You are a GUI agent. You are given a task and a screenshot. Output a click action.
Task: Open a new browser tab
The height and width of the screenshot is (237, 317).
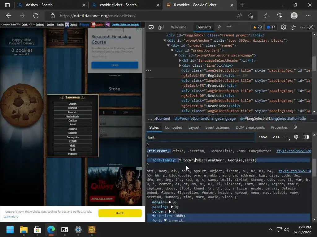coord(242,5)
